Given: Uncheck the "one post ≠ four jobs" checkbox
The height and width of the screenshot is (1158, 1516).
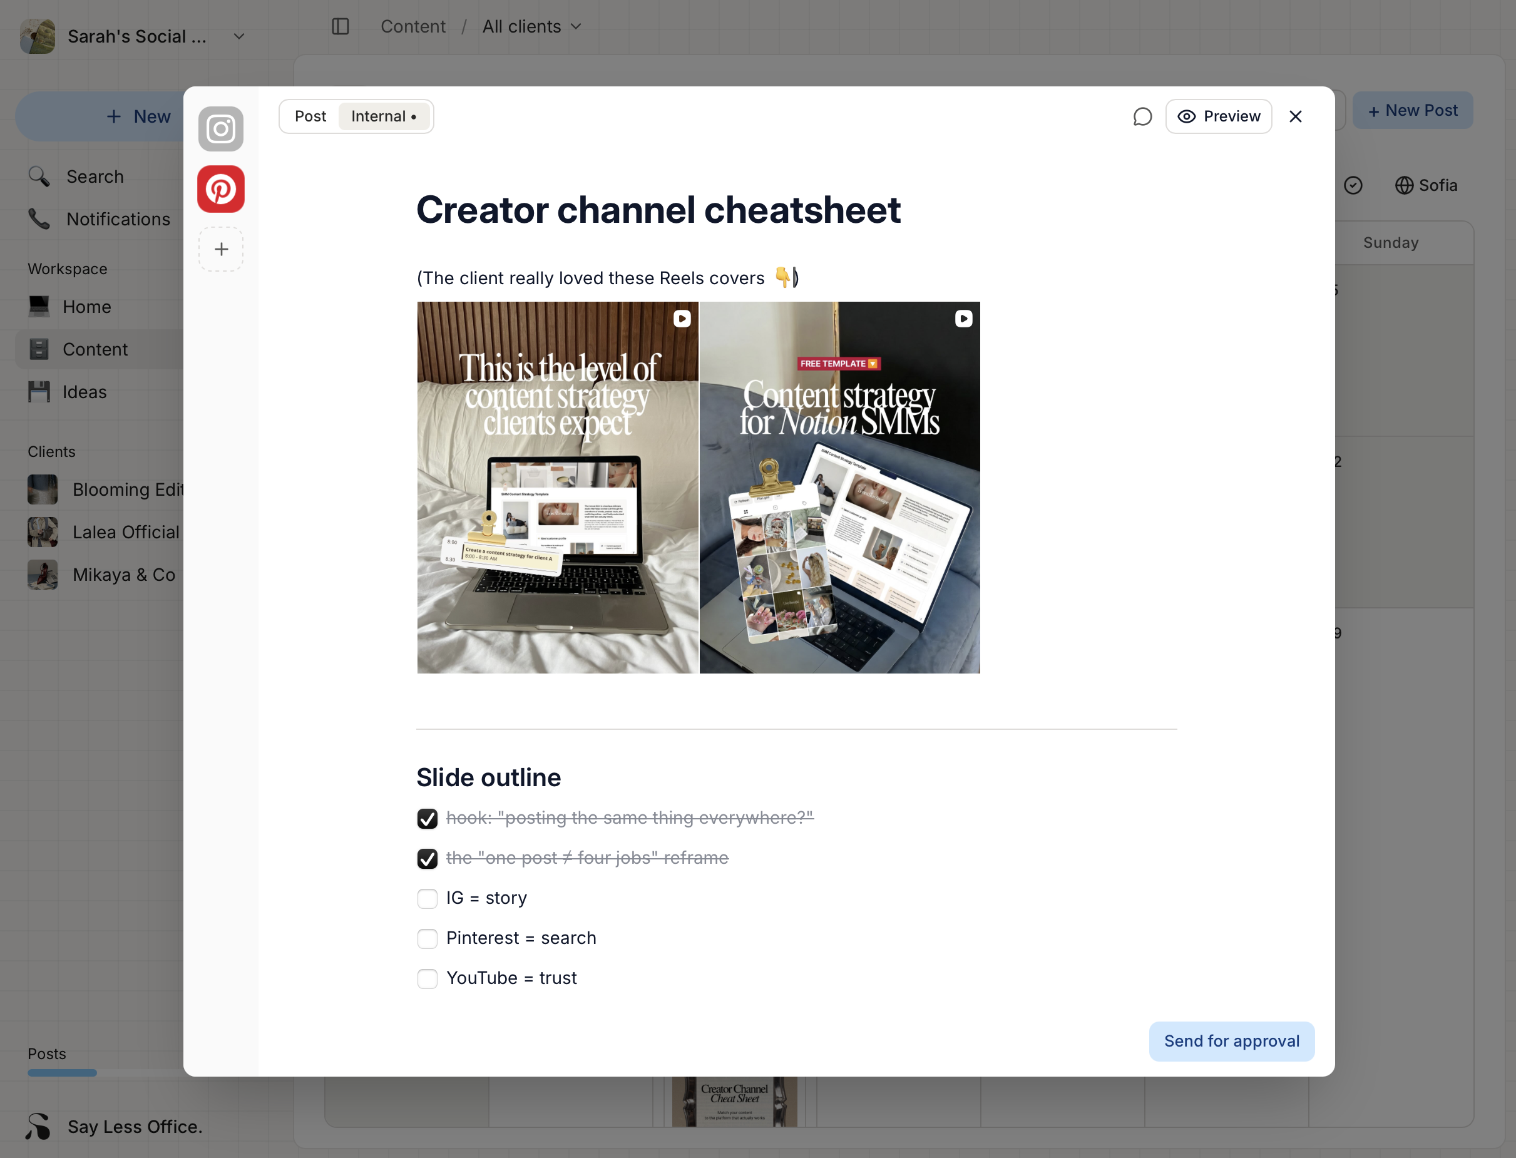Looking at the screenshot, I should tap(428, 858).
